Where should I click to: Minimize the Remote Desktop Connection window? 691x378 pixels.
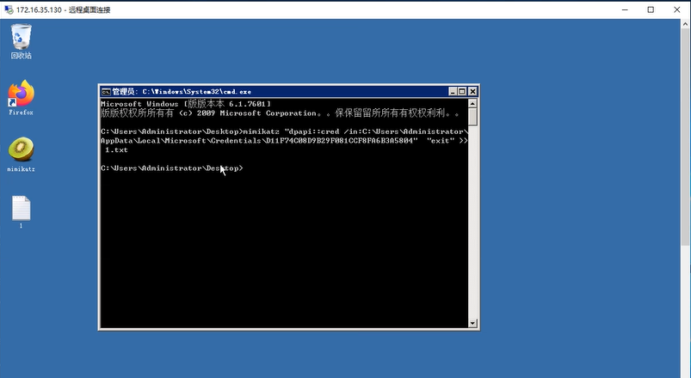[x=625, y=9]
